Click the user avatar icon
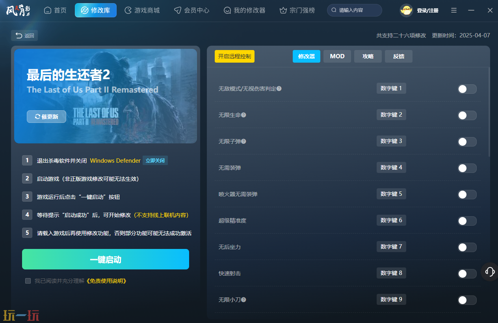 [x=406, y=10]
